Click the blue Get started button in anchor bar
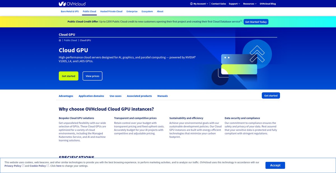Viewport: 336px width, 173px height. [271, 95]
